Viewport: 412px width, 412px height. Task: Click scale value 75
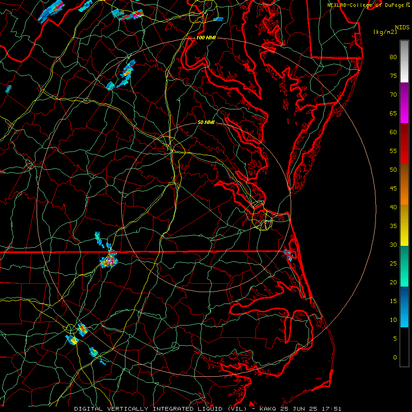393,76
